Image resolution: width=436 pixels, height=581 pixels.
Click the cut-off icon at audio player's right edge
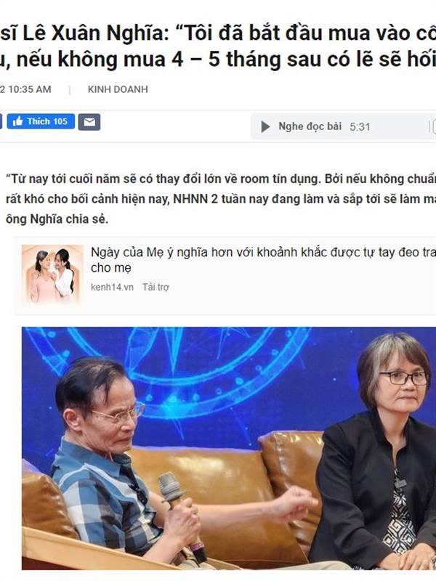(432, 126)
